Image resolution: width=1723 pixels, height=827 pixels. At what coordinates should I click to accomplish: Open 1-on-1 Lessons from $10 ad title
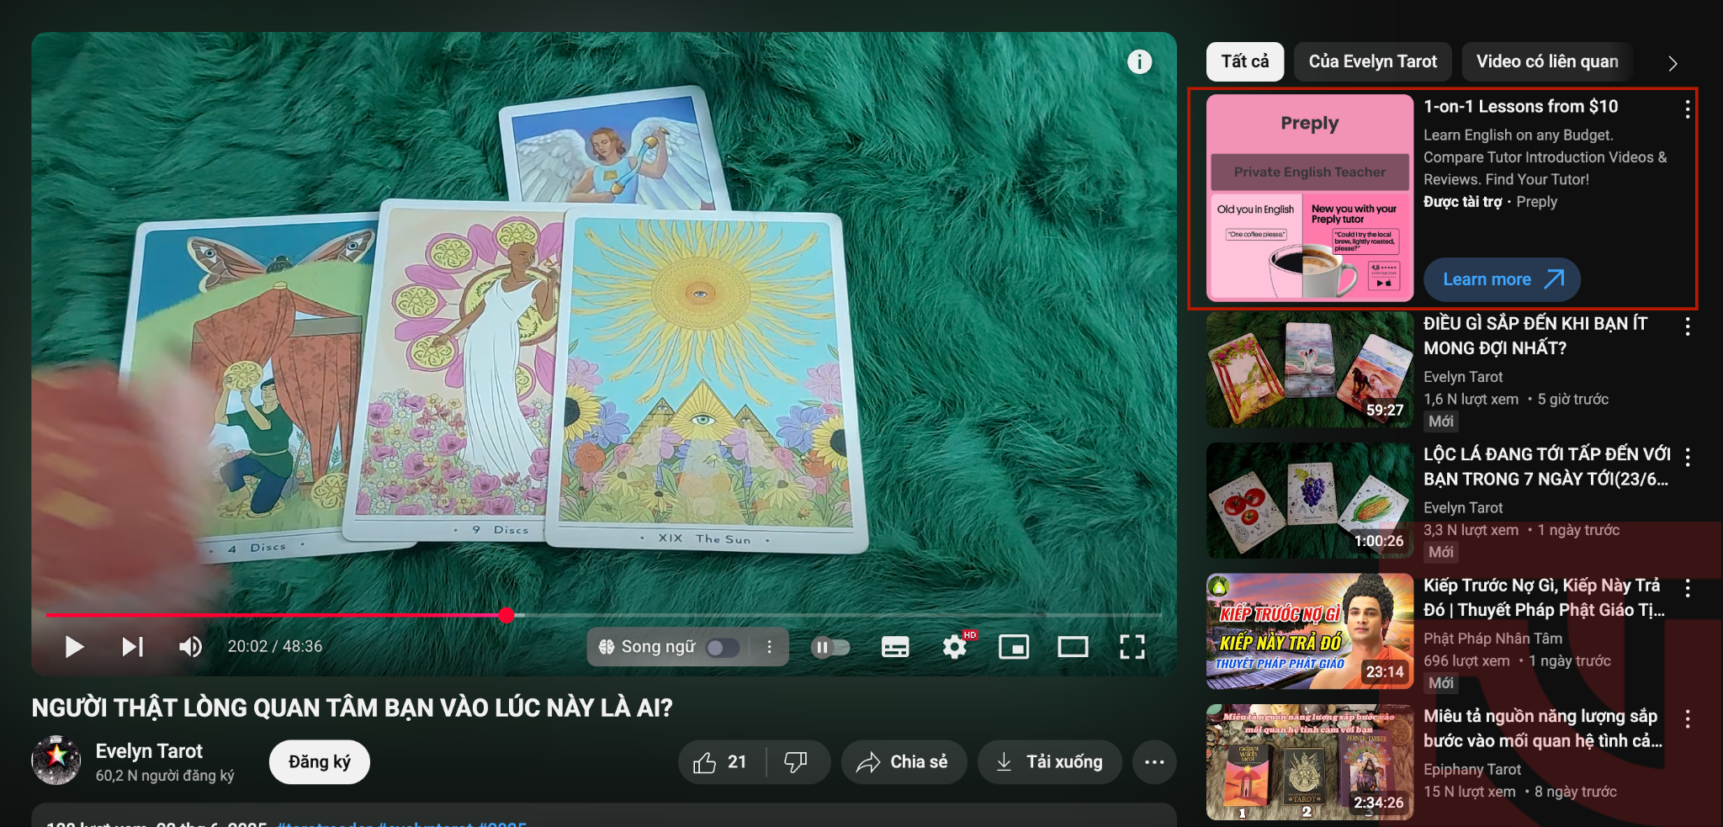(x=1521, y=107)
